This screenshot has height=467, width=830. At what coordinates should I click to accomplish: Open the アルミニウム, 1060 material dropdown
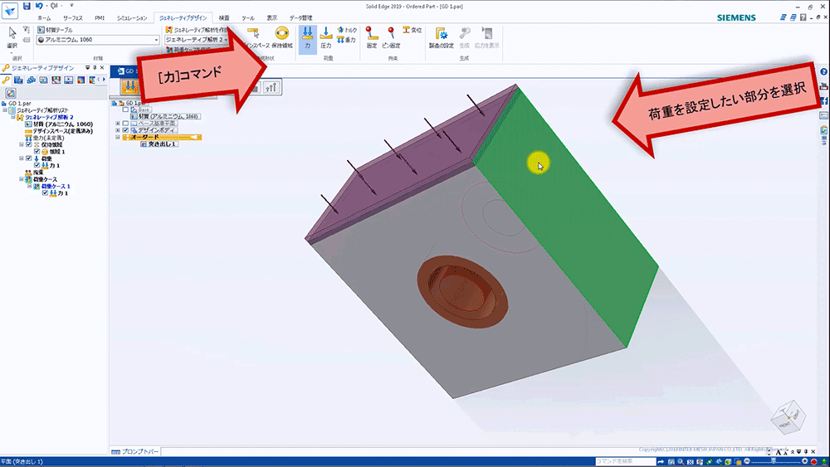(98, 40)
